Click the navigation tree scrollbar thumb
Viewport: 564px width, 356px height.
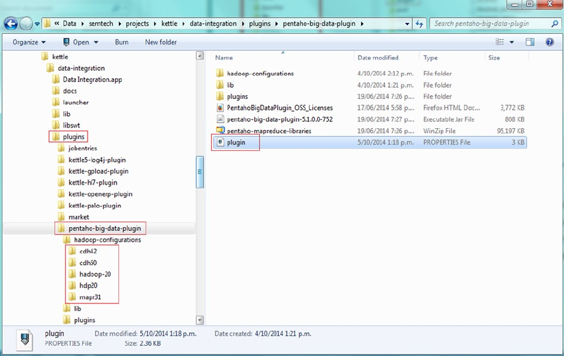tap(200, 172)
